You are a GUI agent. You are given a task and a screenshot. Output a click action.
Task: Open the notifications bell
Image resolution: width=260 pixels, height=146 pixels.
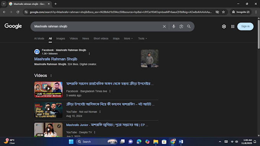coord(255,142)
